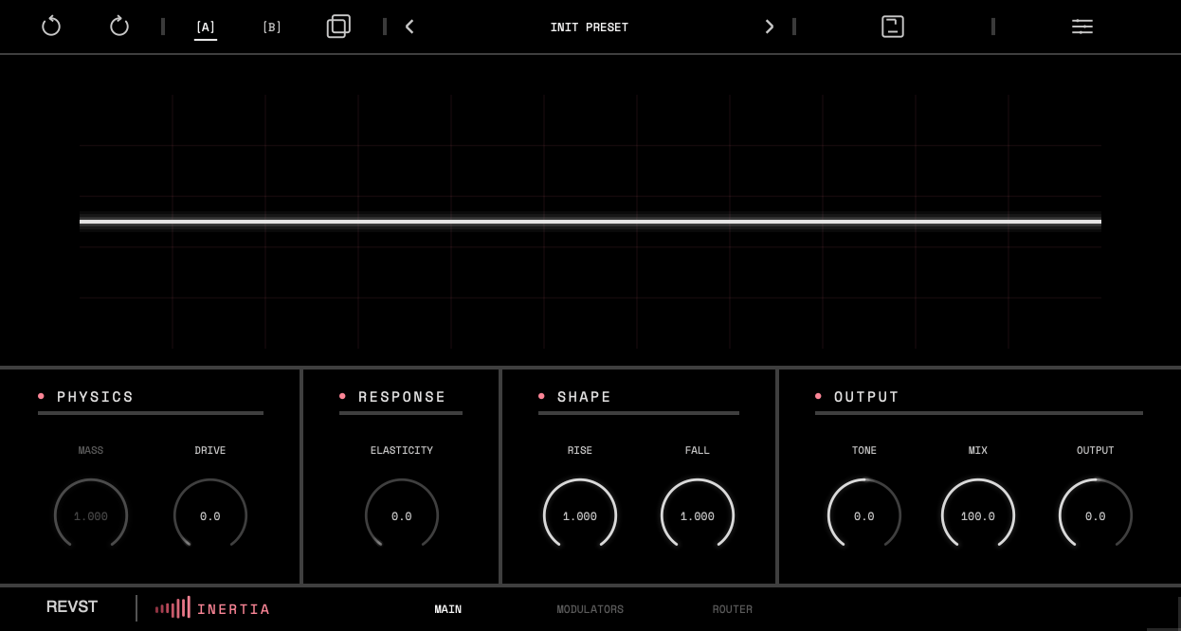Image resolution: width=1181 pixels, height=631 pixels.
Task: Copy settings with the duplicate squares icon
Action: pos(338,27)
